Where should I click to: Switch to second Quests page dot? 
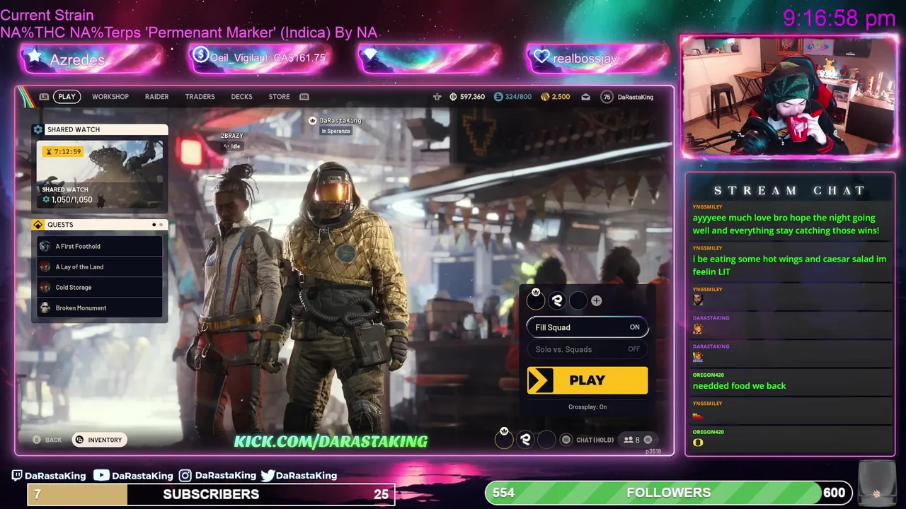tap(161, 225)
